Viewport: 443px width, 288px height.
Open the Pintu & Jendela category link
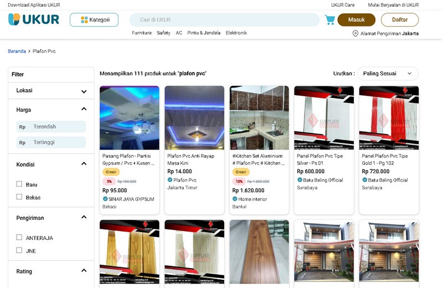click(204, 33)
